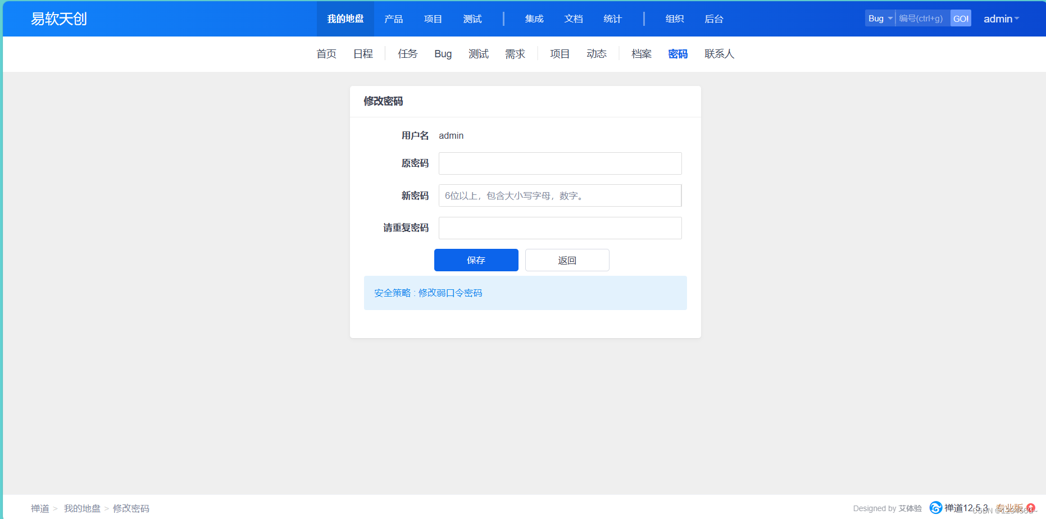Switch to the 动态 sub-tab
Viewport: 1046px width, 519px height.
pyautogui.click(x=597, y=53)
